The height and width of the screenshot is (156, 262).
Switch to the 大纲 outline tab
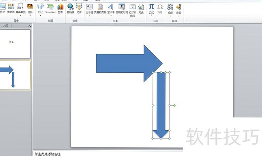tap(5, 26)
